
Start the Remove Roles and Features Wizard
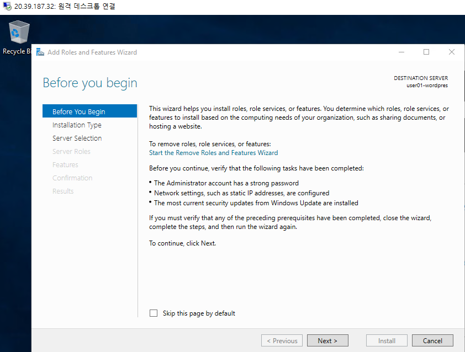pyautogui.click(x=214, y=153)
